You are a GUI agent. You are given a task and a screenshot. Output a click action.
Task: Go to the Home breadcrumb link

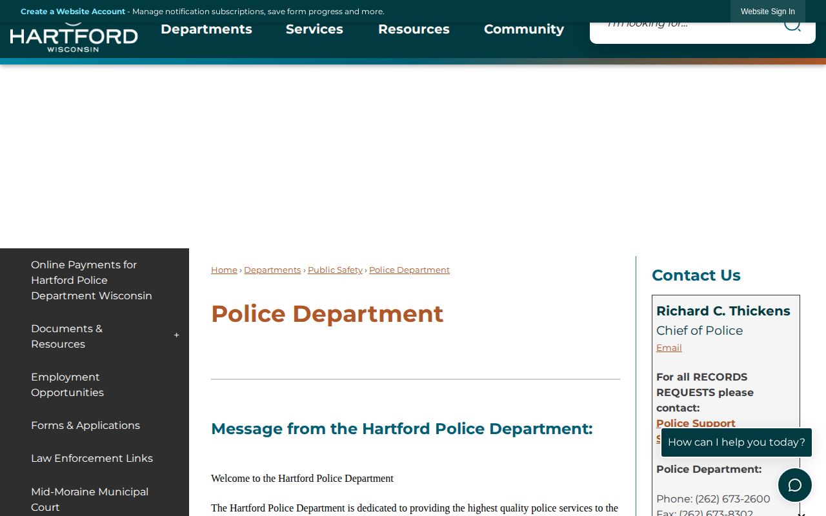pos(224,270)
